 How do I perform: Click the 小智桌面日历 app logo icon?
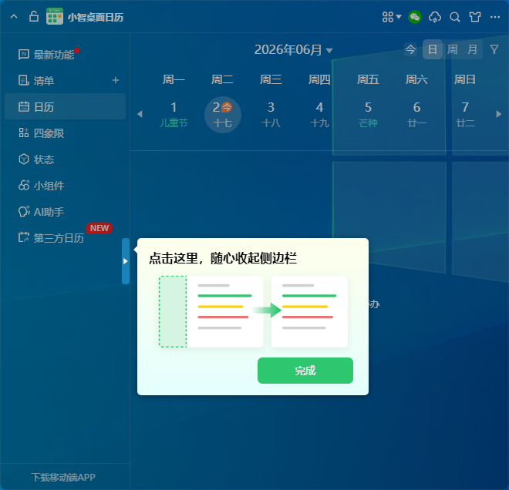click(x=55, y=16)
